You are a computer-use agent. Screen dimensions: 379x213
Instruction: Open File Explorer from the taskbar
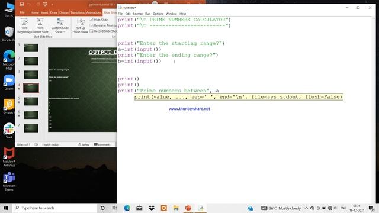point(176,208)
